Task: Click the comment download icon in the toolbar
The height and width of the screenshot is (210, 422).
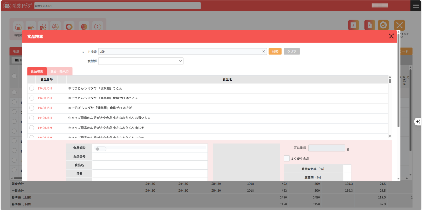Action: (x=353, y=25)
